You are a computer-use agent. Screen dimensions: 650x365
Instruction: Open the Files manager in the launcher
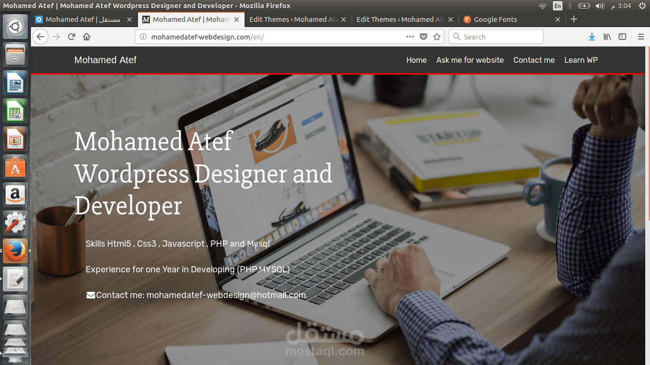[x=15, y=55]
